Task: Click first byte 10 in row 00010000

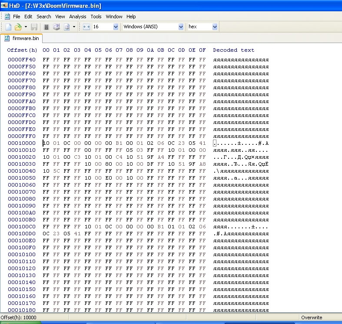Action: [x=46, y=143]
